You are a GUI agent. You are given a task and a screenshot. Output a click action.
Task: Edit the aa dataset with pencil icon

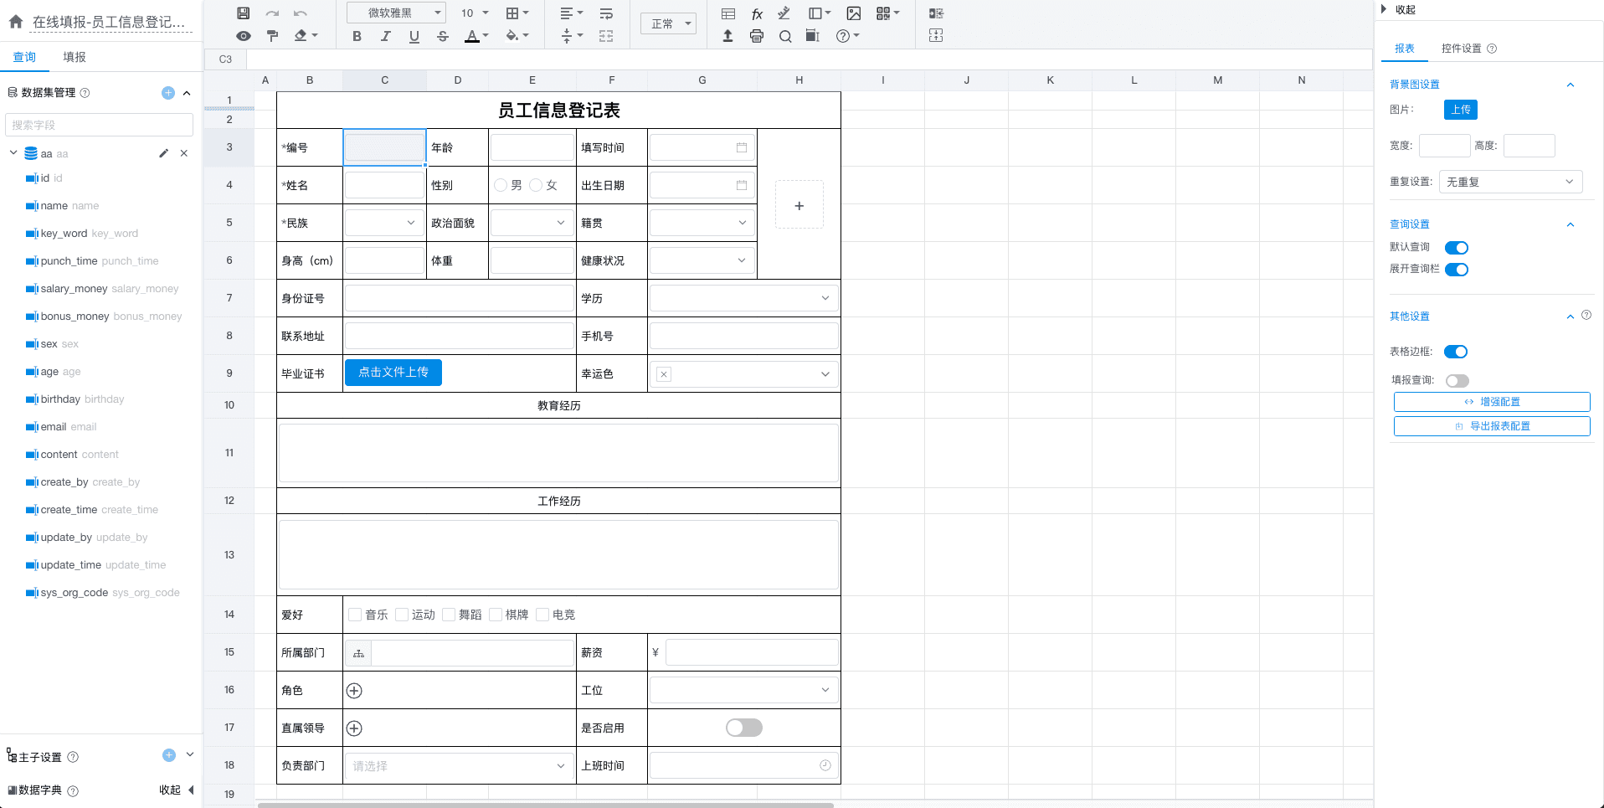pos(163,153)
